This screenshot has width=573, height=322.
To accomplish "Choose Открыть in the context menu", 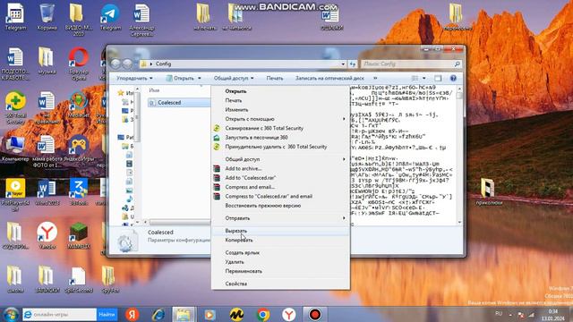I will (280, 91).
